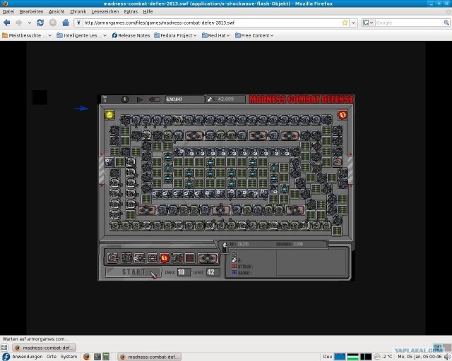Launch the calculator from the panel launcher

coord(106,357)
